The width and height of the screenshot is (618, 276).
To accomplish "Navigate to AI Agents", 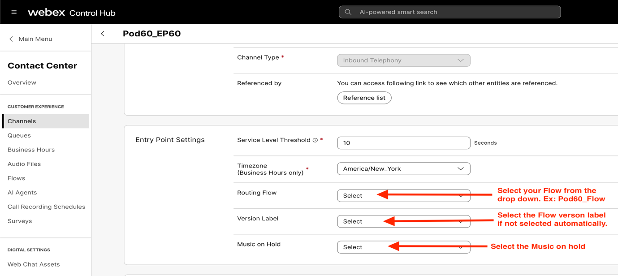I will 22,193.
